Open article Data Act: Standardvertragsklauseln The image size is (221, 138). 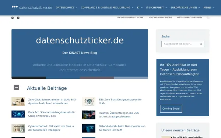coord(52,114)
